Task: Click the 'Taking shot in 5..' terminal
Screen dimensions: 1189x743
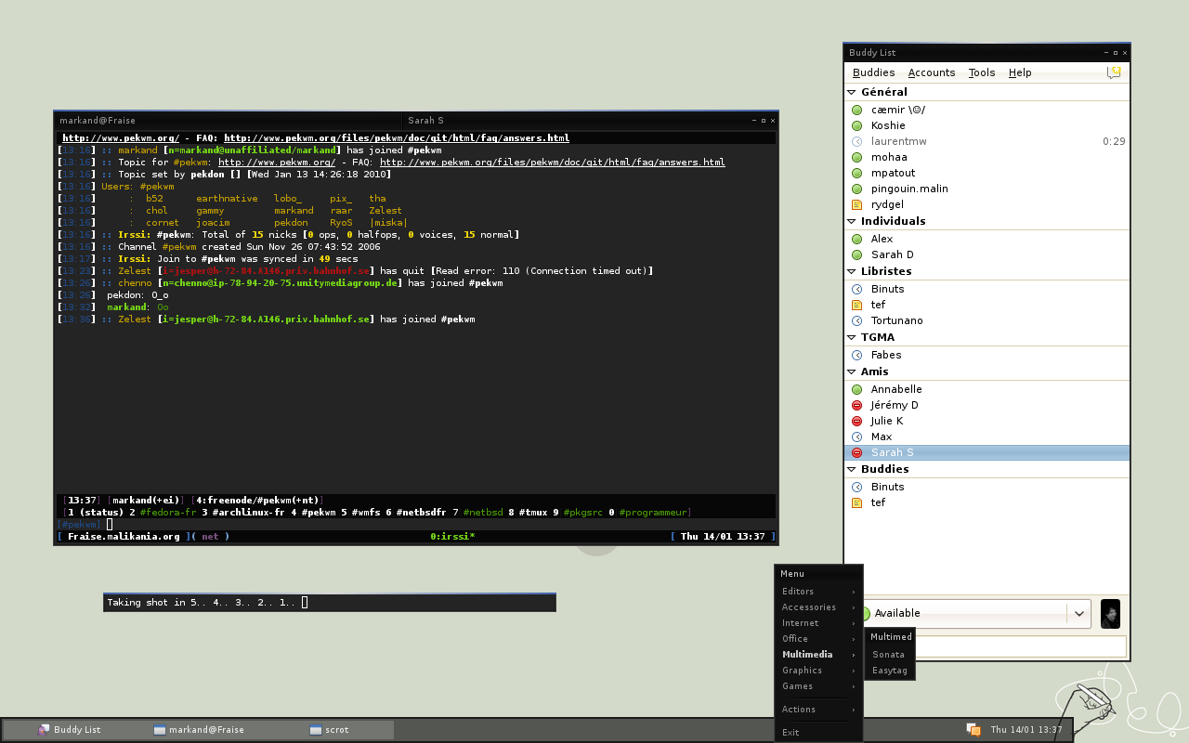Action: (x=330, y=603)
